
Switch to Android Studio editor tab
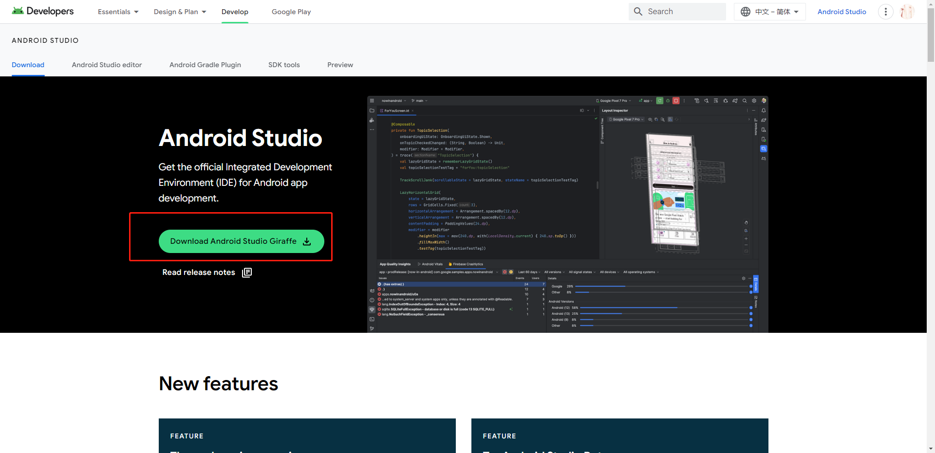click(107, 65)
